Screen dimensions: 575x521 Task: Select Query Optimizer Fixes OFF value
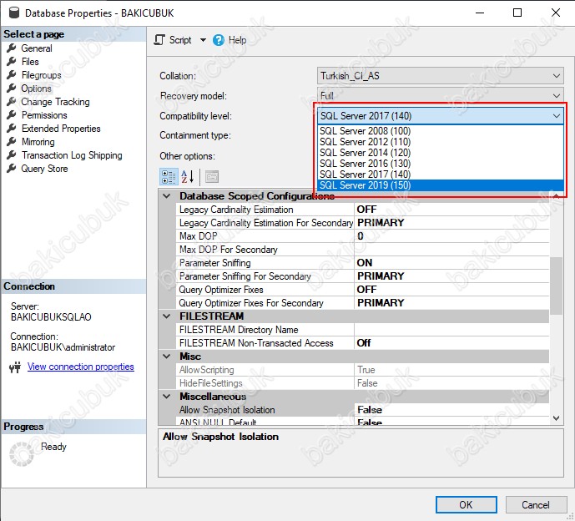point(451,290)
